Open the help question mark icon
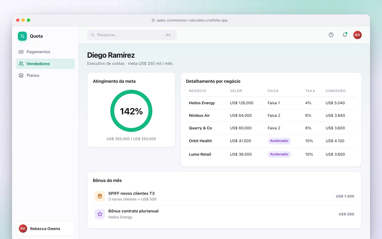The width and height of the screenshot is (382, 239). click(331, 35)
